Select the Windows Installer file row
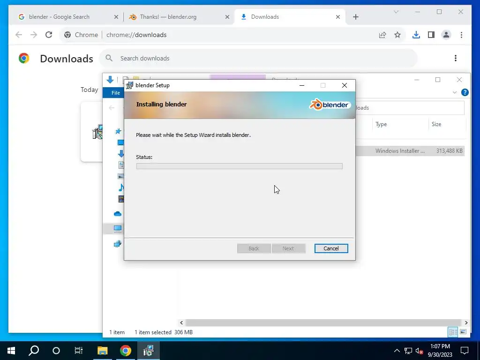 point(410,150)
